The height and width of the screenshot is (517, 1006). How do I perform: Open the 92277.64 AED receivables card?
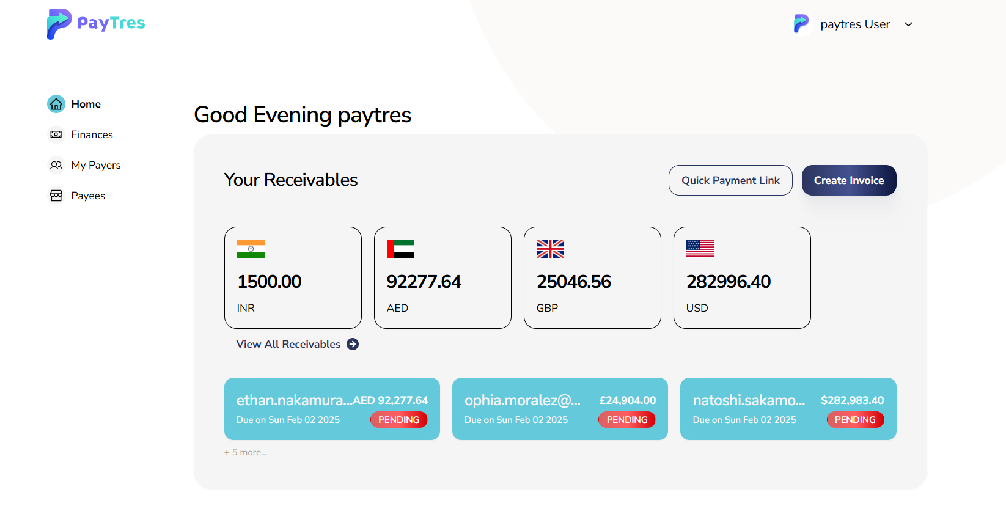pyautogui.click(x=442, y=277)
